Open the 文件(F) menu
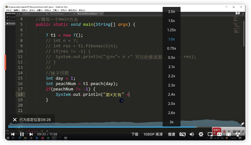The image size is (251, 145). click(9, 10)
